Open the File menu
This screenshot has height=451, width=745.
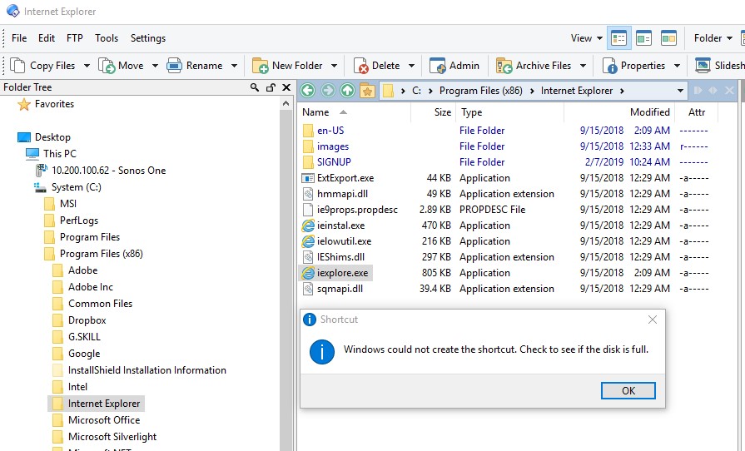[19, 38]
